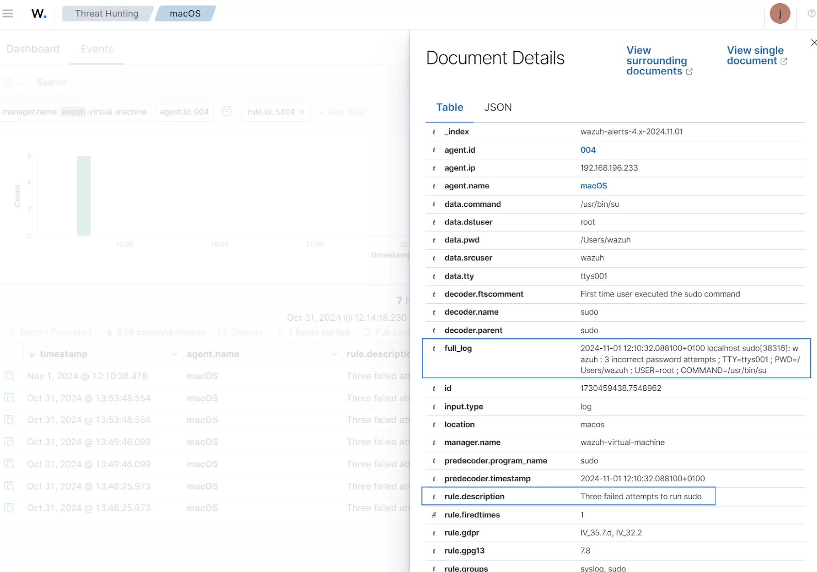The width and height of the screenshot is (817, 572).
Task: Sort by timestamp column header
Action: pos(63,354)
